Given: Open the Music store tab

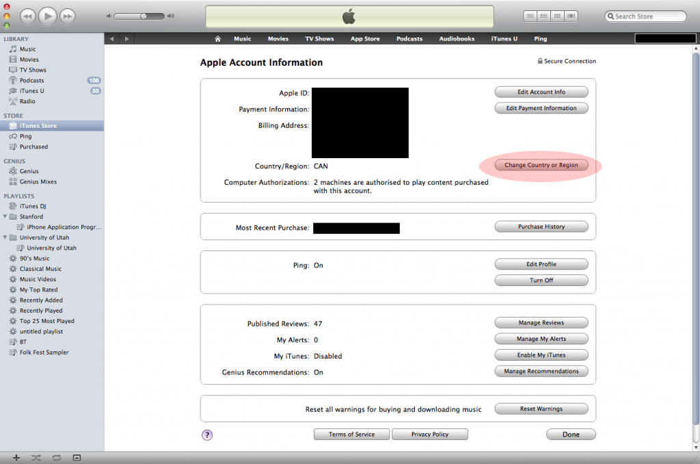Looking at the screenshot, I should tap(243, 39).
